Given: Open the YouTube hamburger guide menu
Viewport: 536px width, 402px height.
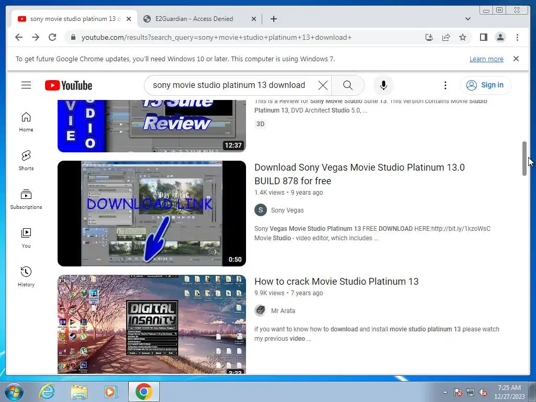Looking at the screenshot, I should pos(26,85).
